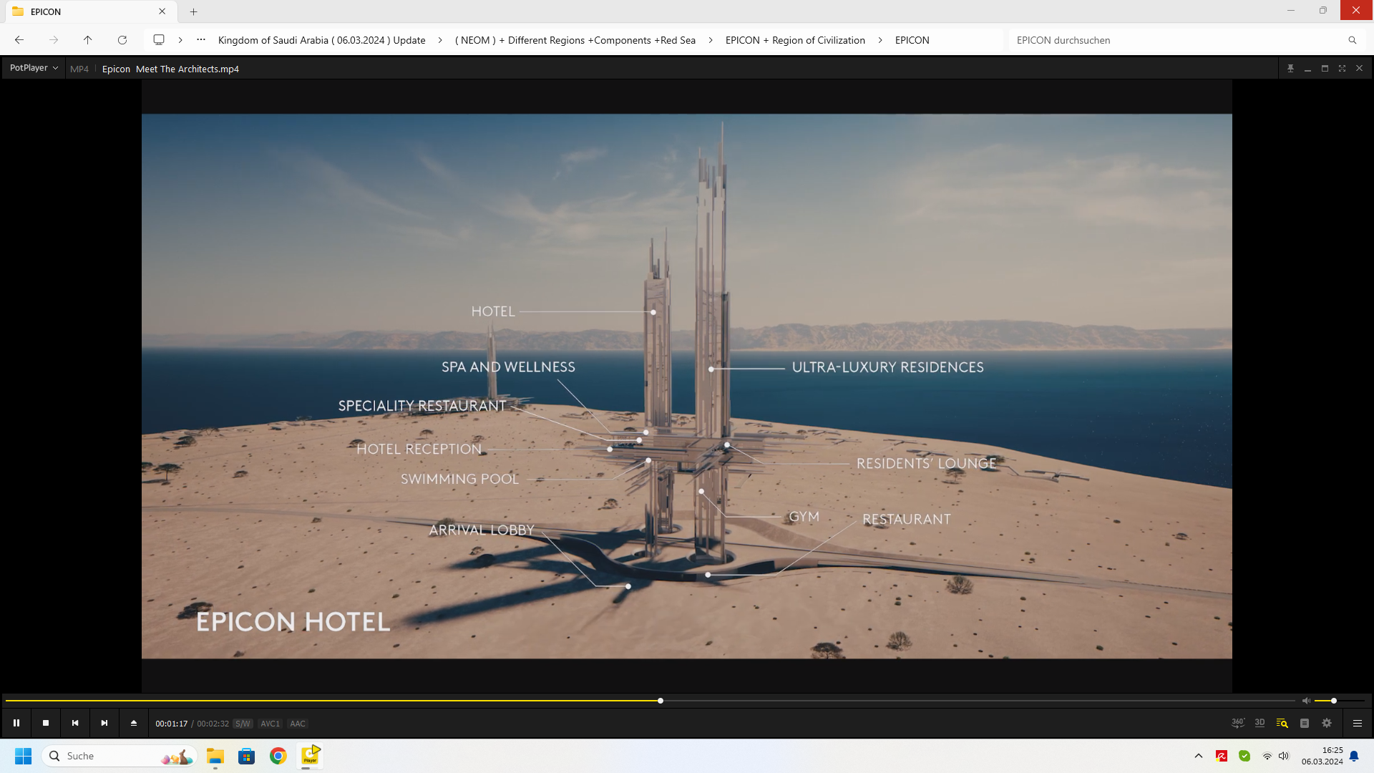Pause the video playback
The height and width of the screenshot is (773, 1374).
[x=16, y=723]
